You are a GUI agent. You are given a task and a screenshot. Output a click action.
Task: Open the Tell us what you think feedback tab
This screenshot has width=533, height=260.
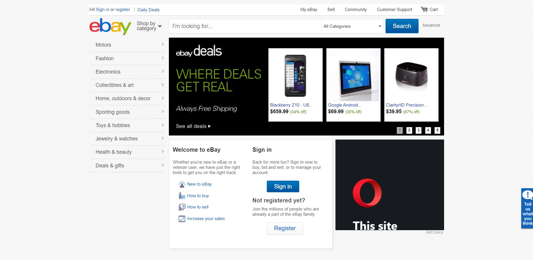527,208
